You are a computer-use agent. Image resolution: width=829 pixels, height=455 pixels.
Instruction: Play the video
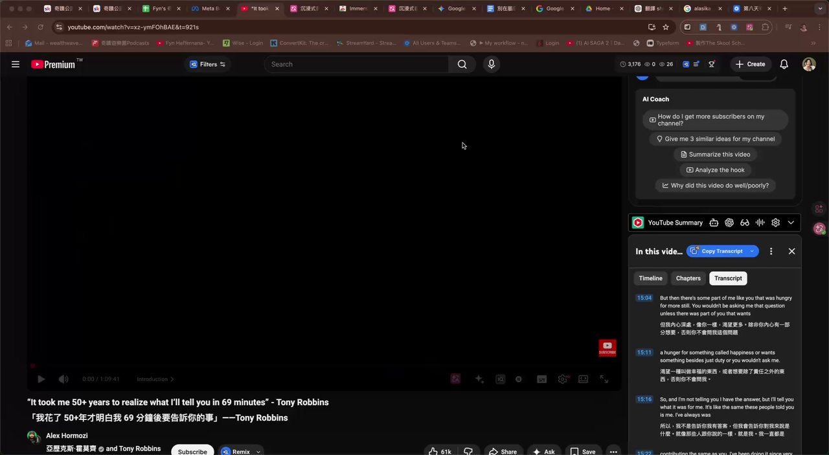pos(41,379)
